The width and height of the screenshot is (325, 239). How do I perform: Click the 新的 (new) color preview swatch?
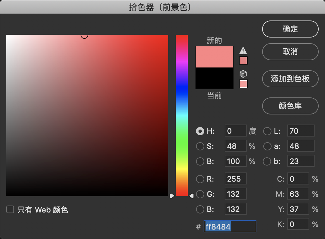pos(214,57)
